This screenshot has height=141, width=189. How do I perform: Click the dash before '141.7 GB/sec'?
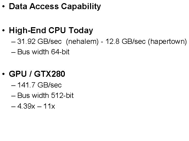[13, 85]
